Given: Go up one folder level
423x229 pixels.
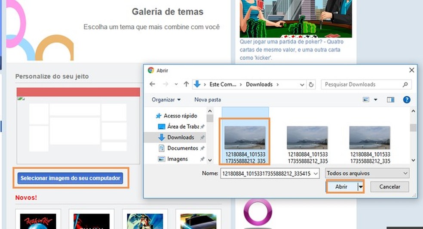Looking at the screenshot, I should [x=186, y=84].
